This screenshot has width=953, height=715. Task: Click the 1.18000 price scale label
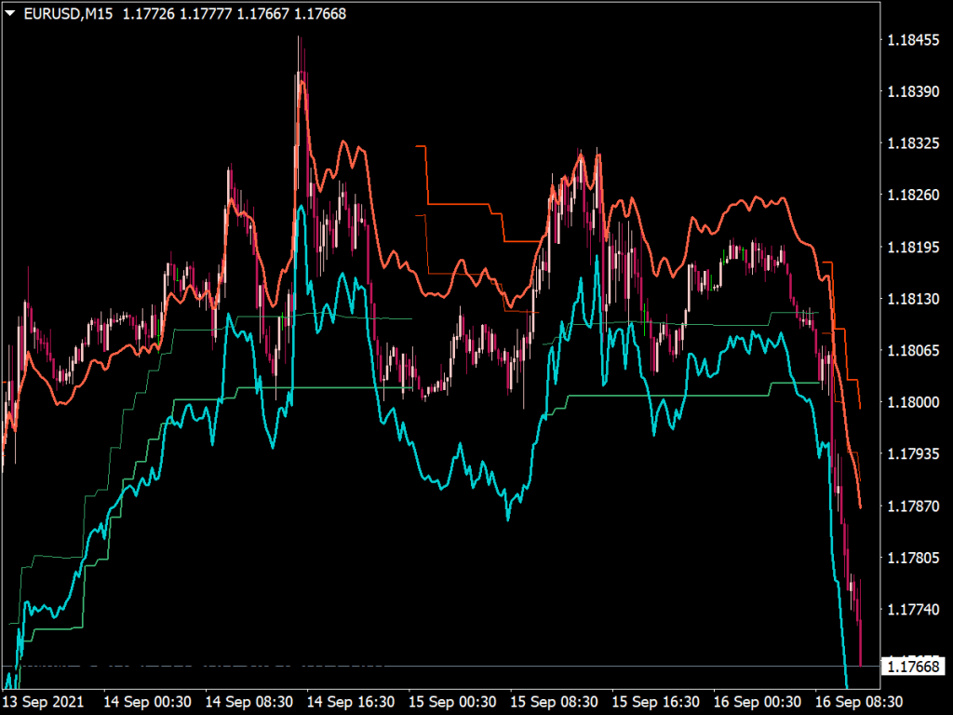tap(913, 402)
